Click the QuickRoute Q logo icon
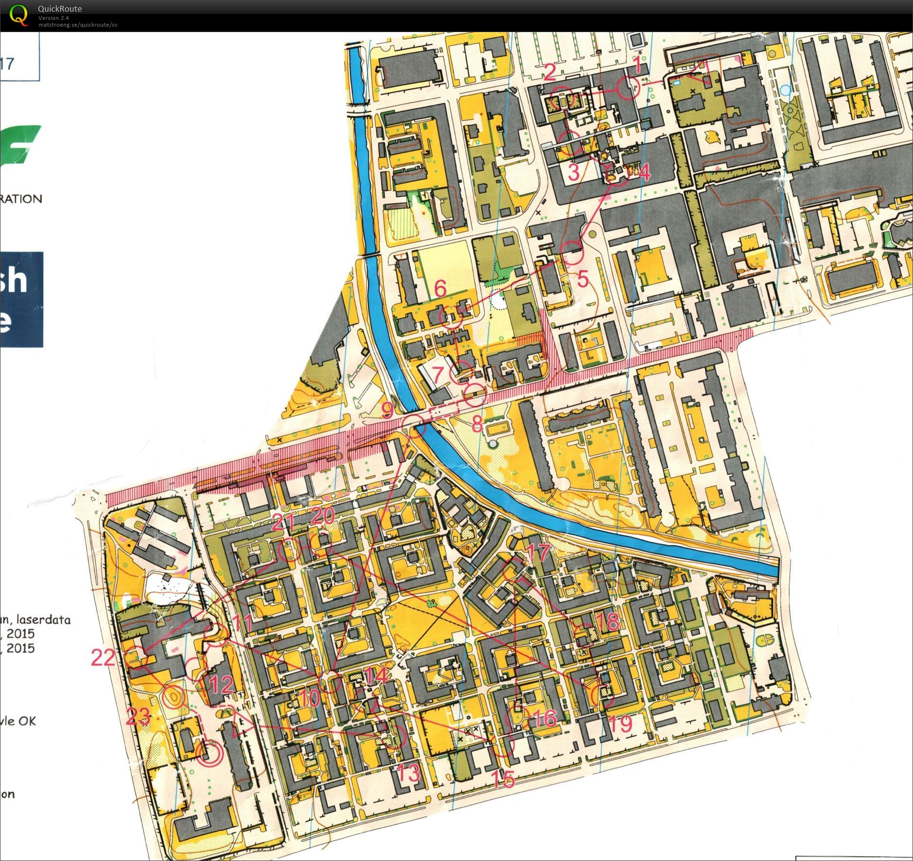 click(19, 15)
